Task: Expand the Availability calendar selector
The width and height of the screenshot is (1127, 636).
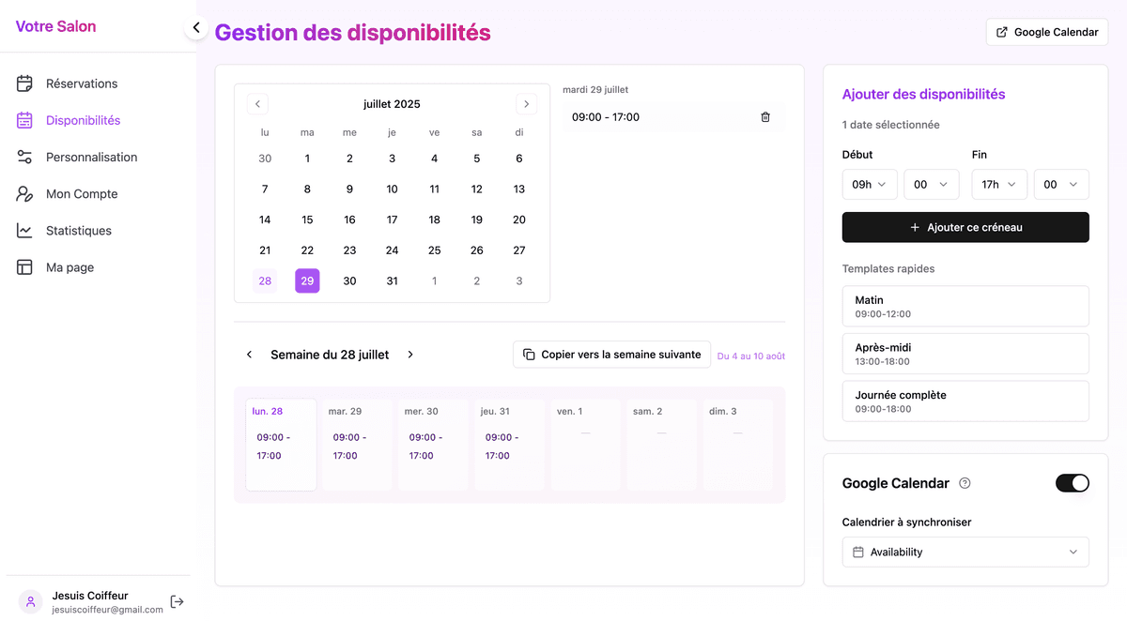Action: point(965,553)
